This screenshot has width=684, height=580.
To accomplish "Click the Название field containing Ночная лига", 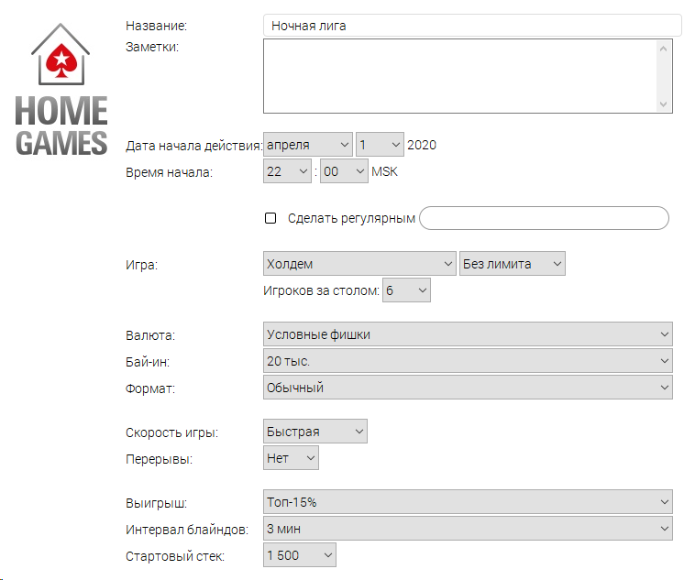I will click(472, 26).
